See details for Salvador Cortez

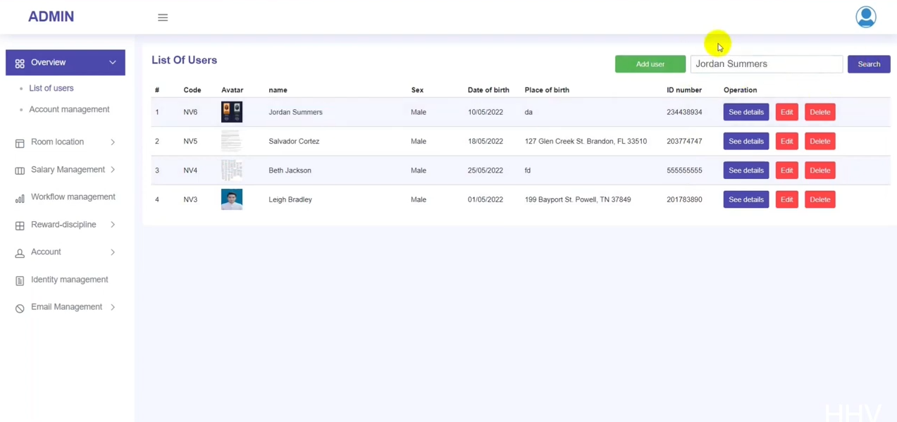click(746, 141)
